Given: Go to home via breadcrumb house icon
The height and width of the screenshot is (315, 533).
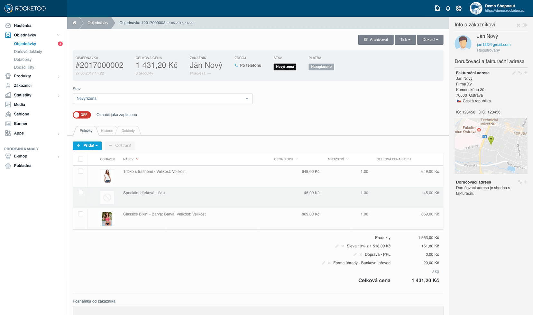Looking at the screenshot, I should click(74, 23).
